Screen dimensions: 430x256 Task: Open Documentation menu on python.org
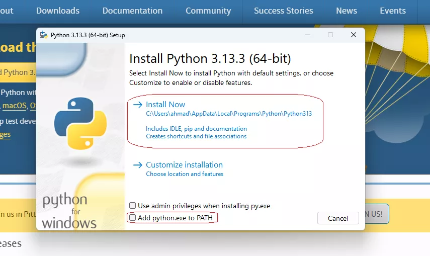(132, 11)
